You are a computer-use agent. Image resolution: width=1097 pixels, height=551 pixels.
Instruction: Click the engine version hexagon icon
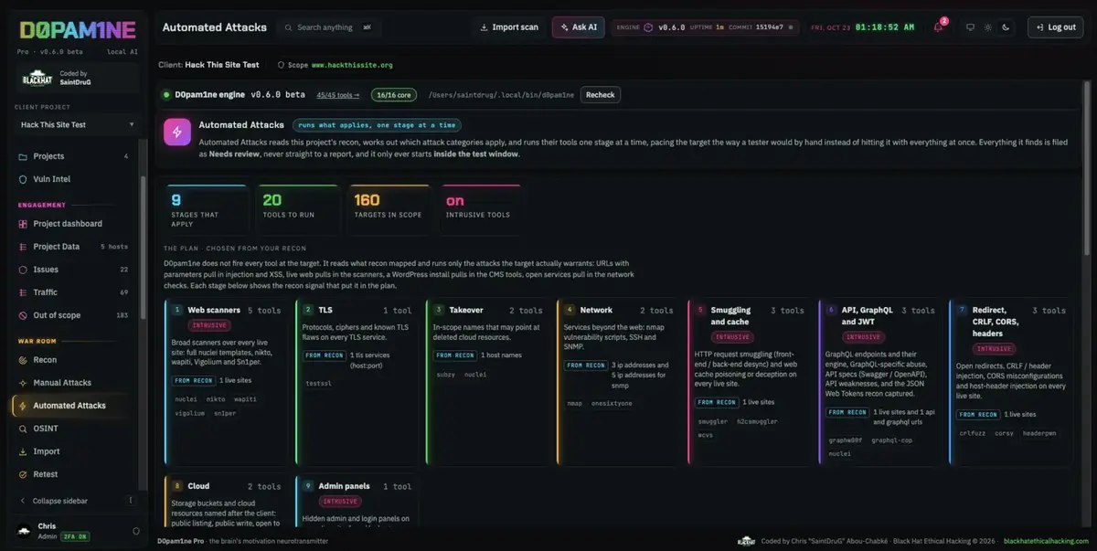[x=648, y=27]
